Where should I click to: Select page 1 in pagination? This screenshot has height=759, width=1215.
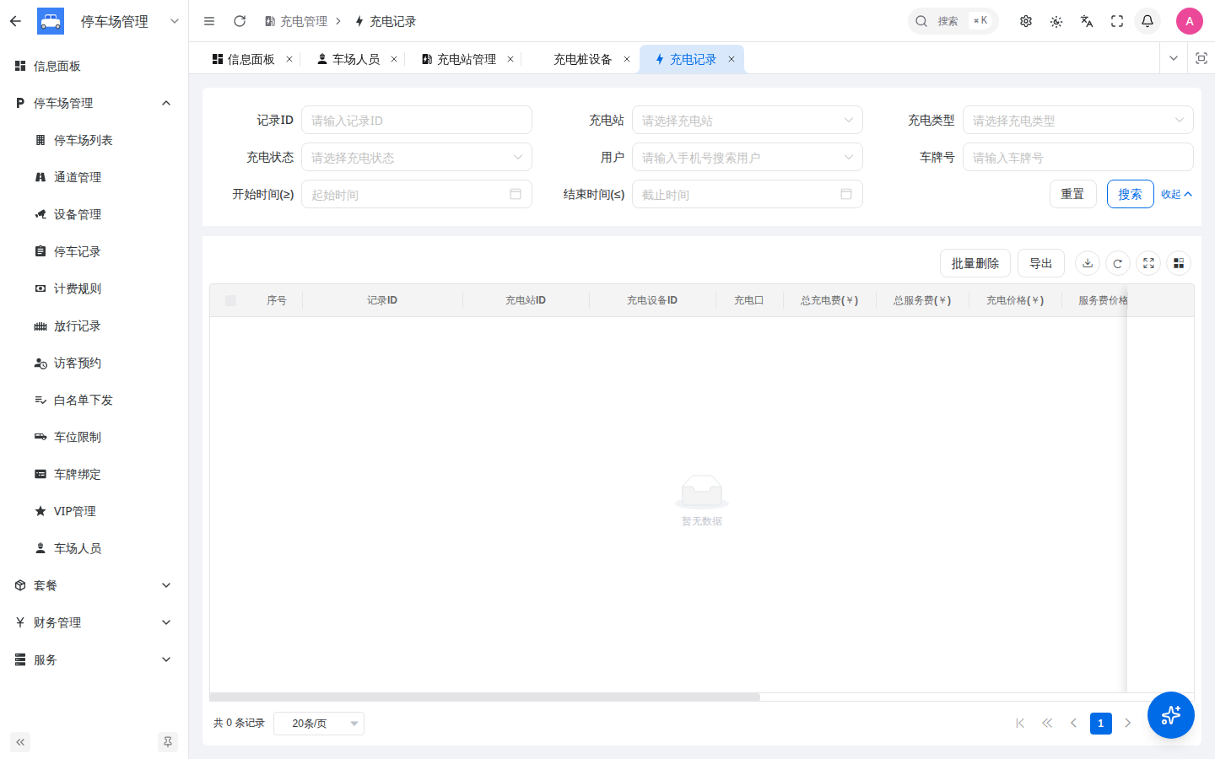(1100, 723)
